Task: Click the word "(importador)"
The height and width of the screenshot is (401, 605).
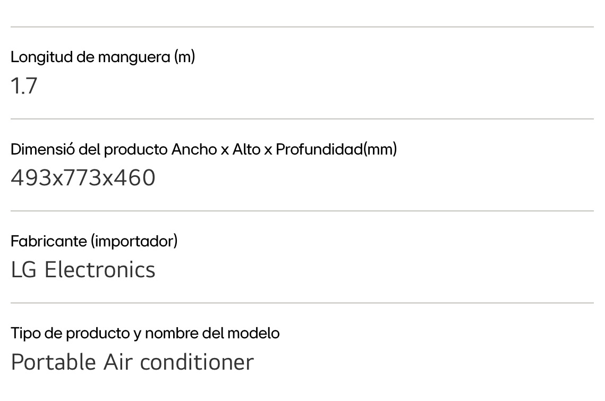Action: coord(134,241)
